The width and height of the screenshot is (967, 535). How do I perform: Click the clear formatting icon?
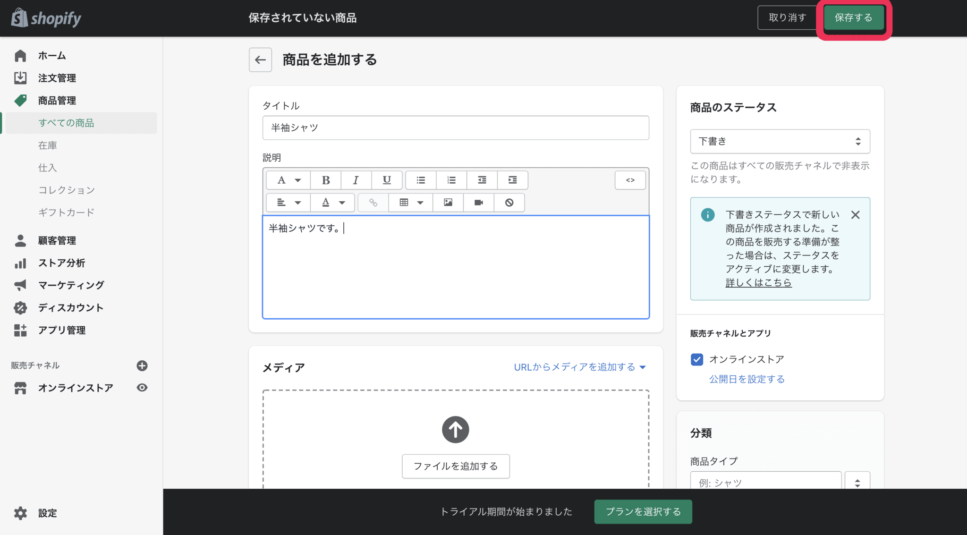pos(509,203)
